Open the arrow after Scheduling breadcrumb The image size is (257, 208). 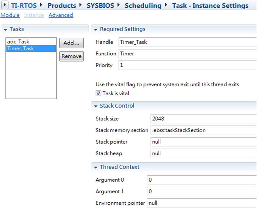click(166, 5)
